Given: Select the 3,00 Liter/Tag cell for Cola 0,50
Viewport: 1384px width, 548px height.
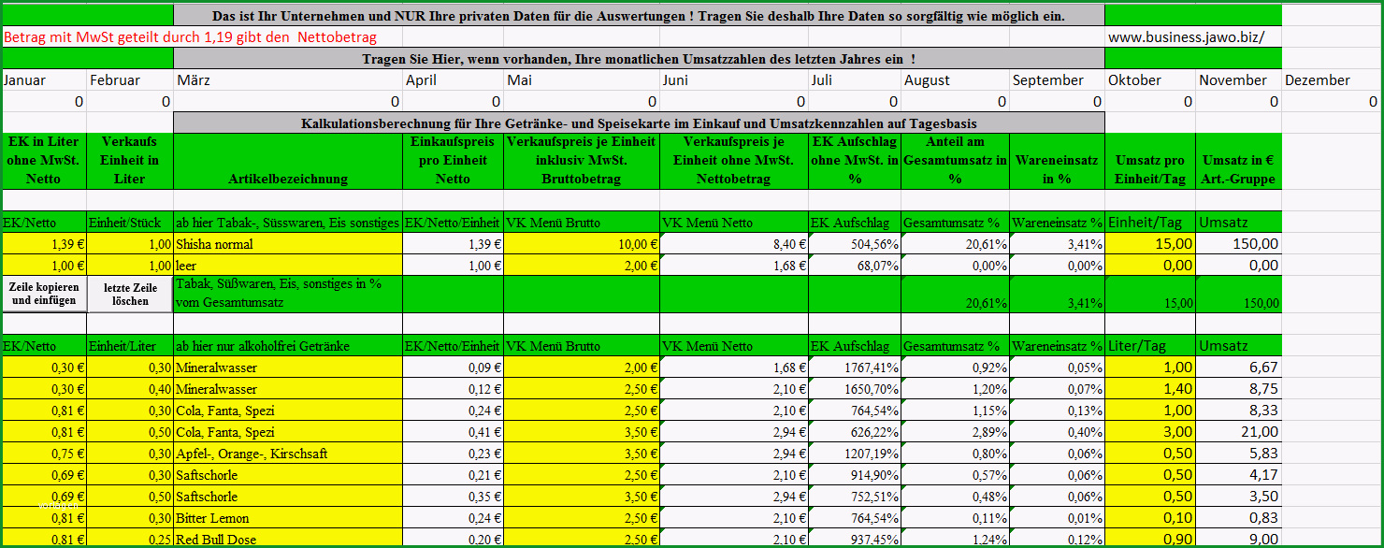Looking at the screenshot, I should pos(1150,432).
